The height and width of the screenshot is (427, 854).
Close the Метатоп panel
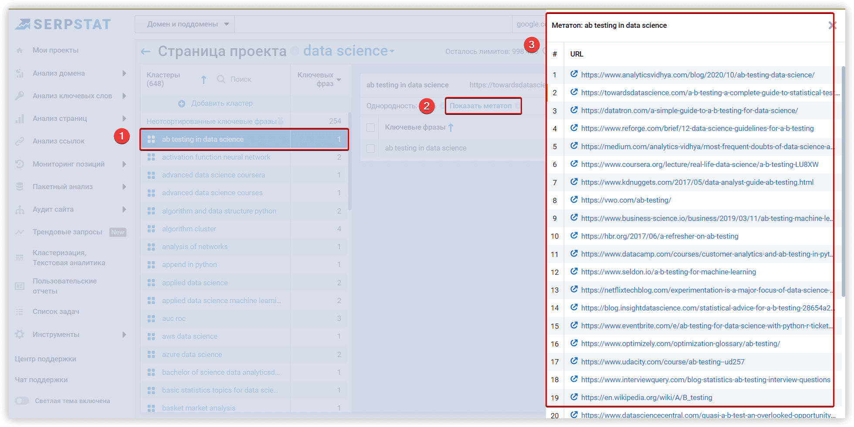832,26
